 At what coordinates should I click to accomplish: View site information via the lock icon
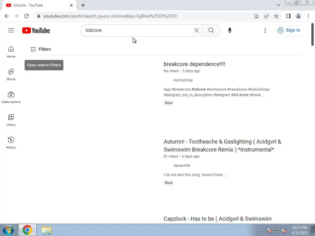coord(39,16)
